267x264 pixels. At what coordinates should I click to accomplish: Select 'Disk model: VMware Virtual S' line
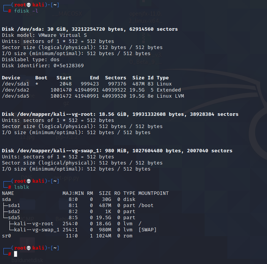[x=44, y=35]
